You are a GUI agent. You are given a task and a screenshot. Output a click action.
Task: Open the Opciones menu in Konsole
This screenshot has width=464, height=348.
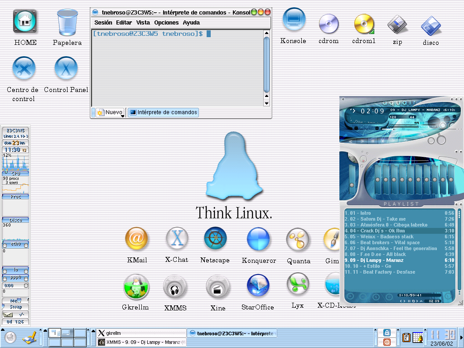point(166,22)
